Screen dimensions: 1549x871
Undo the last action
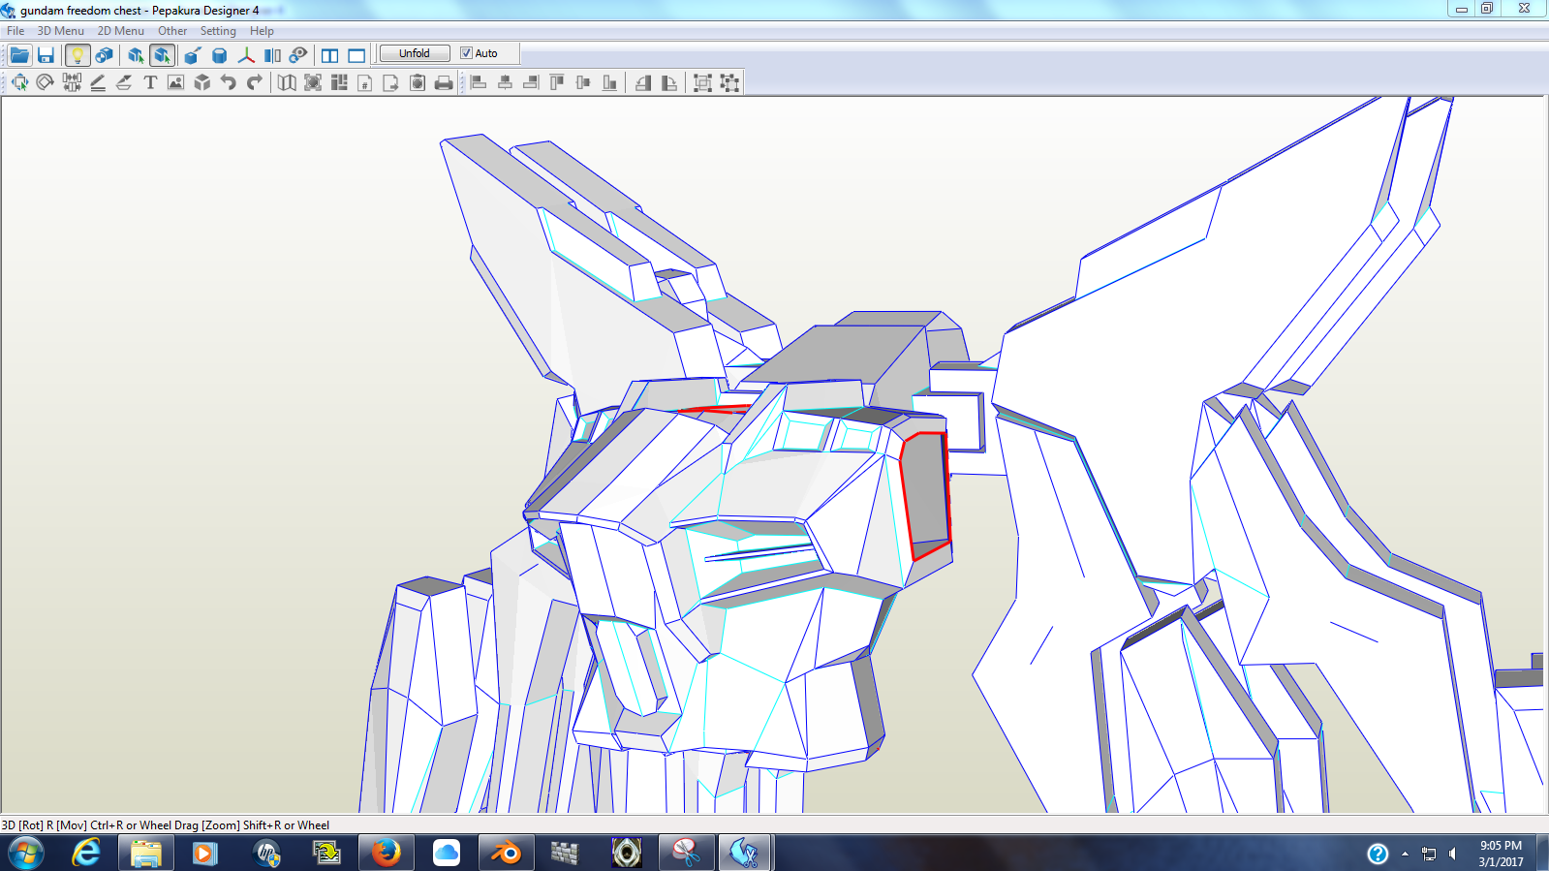point(228,82)
